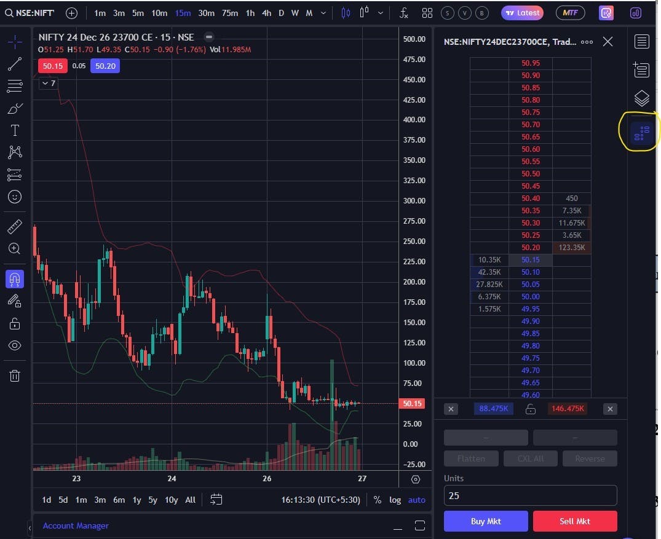
Task: Toggle magnet mode for drawings
Action: tap(15, 279)
